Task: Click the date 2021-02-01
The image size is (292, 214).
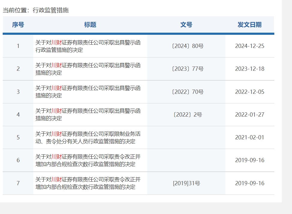Action: click(x=250, y=138)
